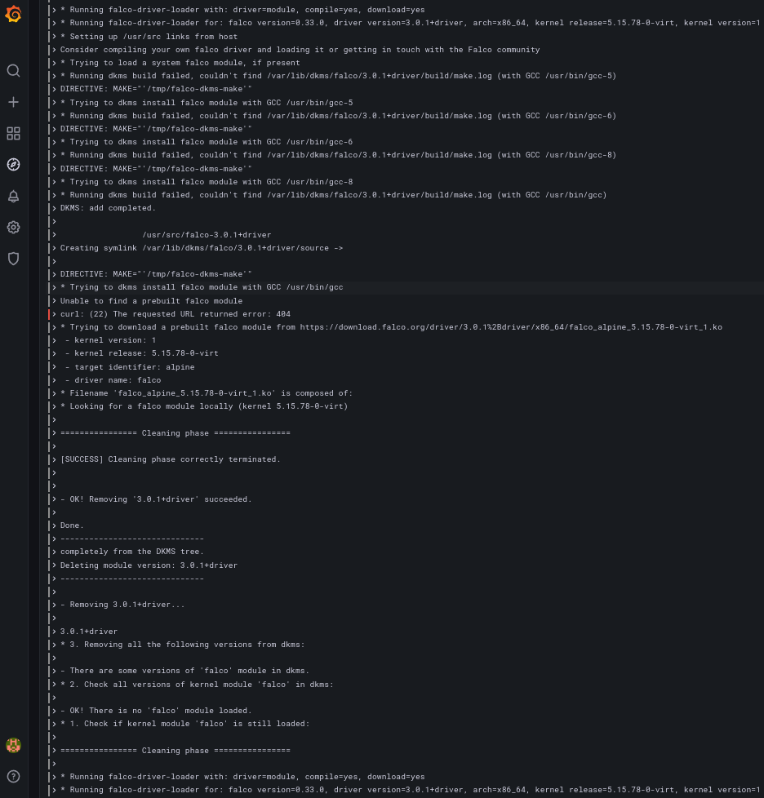This screenshot has height=798, width=764.
Task: Click the red level bar on the curl error line
Action: pos(47,313)
